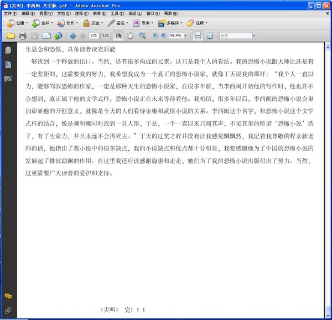Click the email envelope icon
The width and height of the screenshot is (332, 320).
46,35
